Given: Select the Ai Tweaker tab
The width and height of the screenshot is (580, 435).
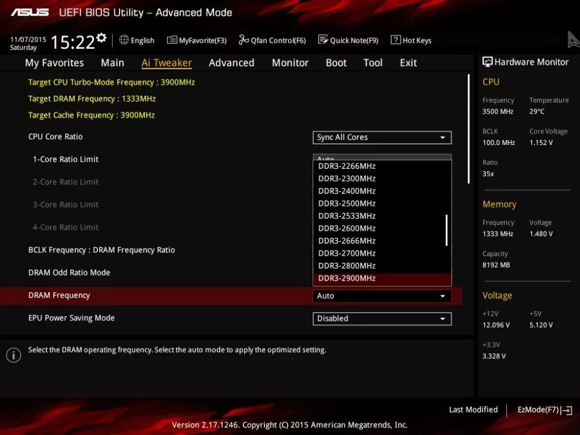Looking at the screenshot, I should [x=166, y=63].
